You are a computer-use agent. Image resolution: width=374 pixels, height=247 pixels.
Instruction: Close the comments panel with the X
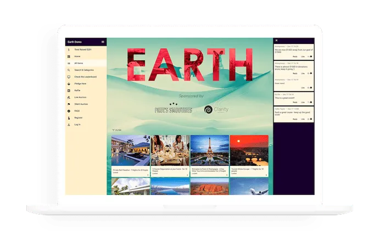pos(276,40)
